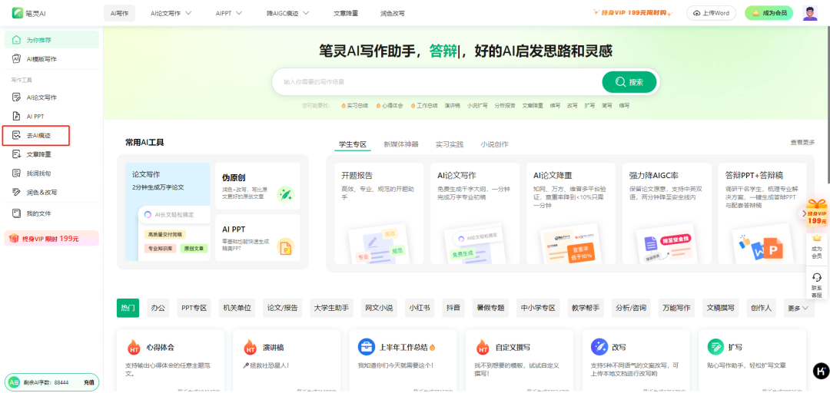The height and width of the screenshot is (393, 830).
Task: Click 心得体会 card HT flame icon
Action: tap(134, 348)
